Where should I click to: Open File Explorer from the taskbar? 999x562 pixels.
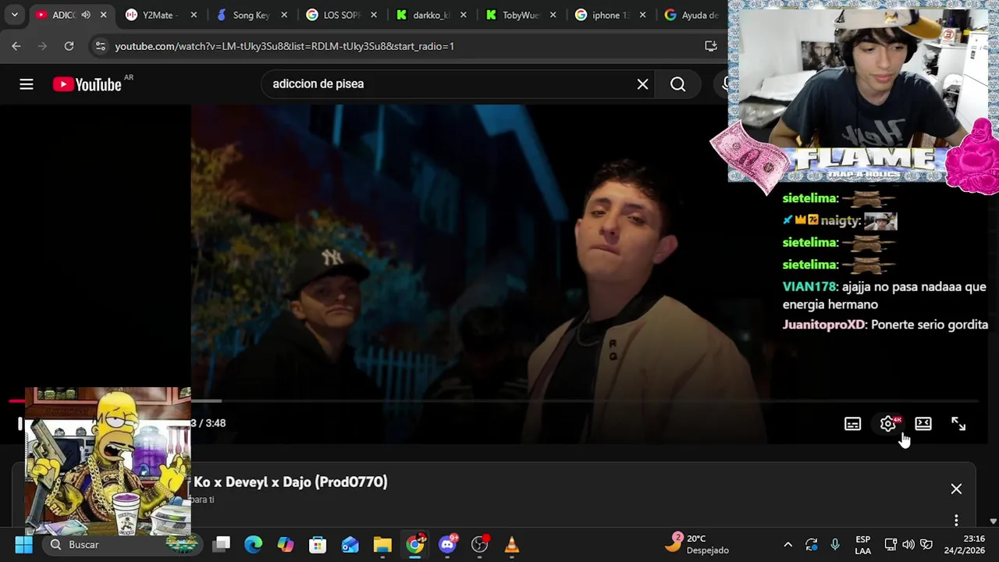tap(382, 544)
